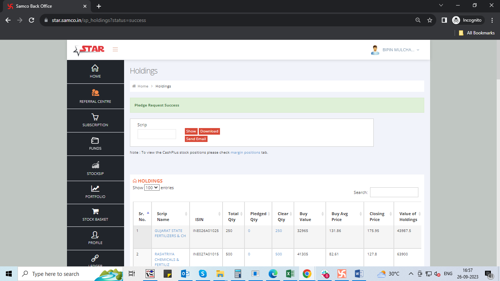Open browser zoom magnifier icon in address bar

click(418, 20)
